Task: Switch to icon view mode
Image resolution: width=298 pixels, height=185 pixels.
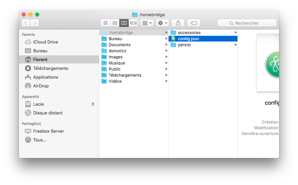Action: 105,23
